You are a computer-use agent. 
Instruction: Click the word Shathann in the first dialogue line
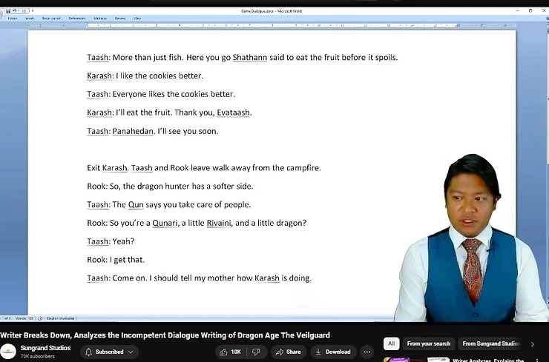coord(249,57)
